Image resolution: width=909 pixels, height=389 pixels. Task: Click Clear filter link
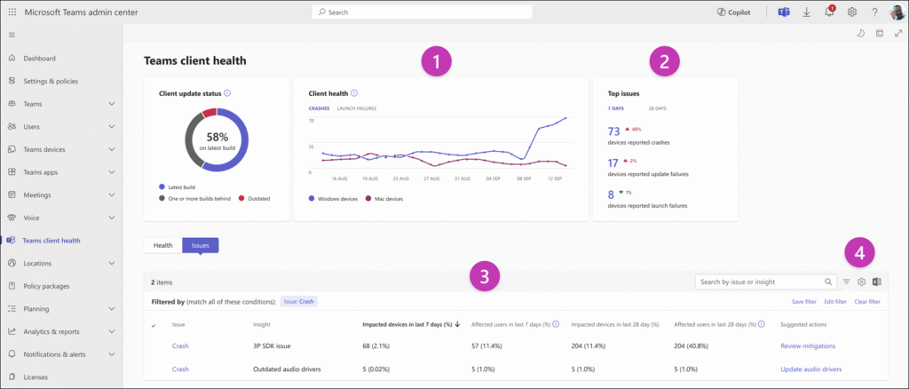click(x=867, y=301)
